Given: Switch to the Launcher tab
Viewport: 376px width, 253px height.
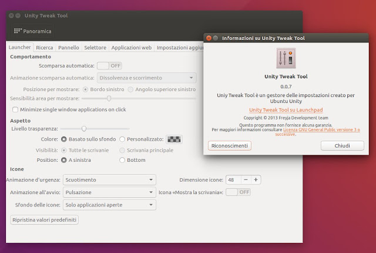Looking at the screenshot, I should [19, 47].
